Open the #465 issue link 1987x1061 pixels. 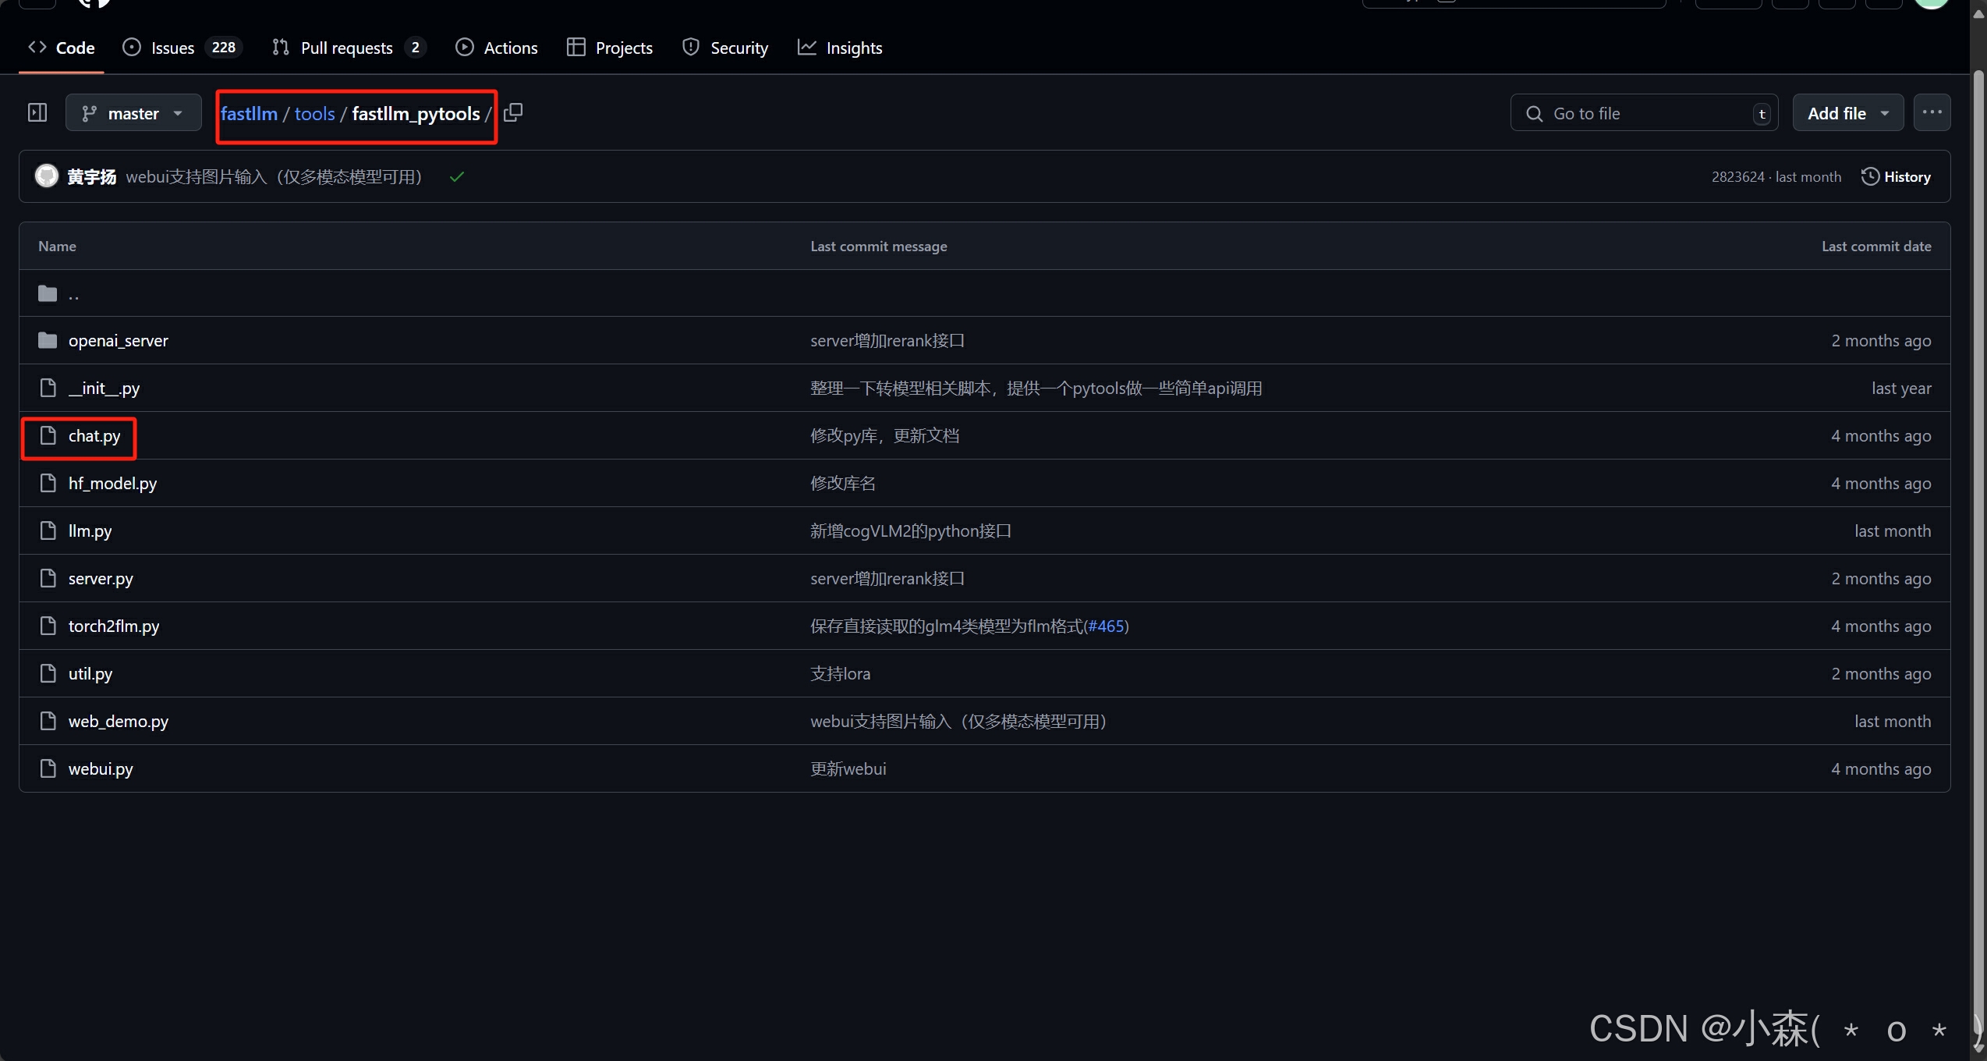click(1106, 626)
